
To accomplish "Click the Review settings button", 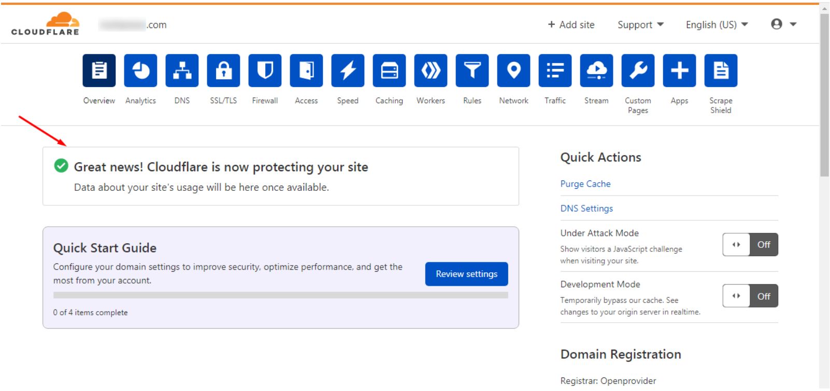I will pos(466,274).
